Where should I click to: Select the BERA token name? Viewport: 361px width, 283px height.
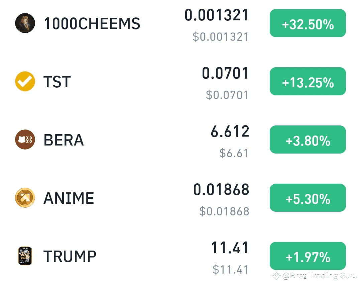tap(63, 139)
